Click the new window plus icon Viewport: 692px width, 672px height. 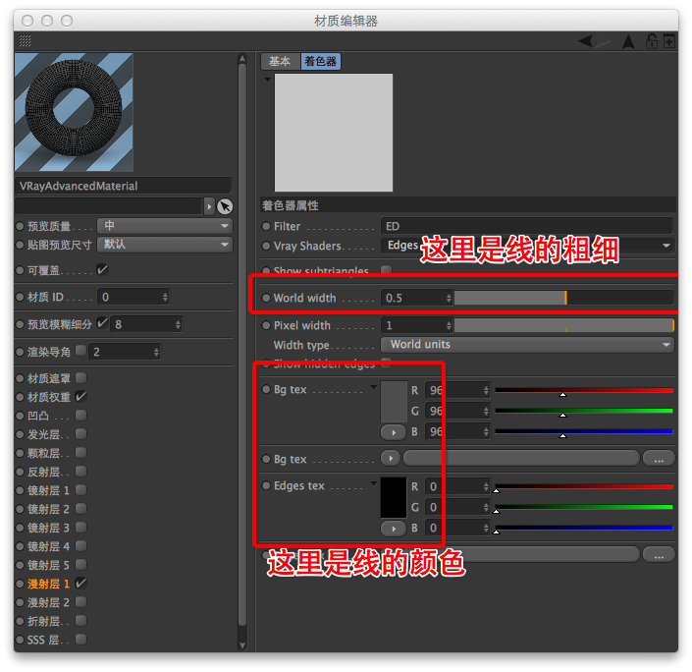click(669, 41)
